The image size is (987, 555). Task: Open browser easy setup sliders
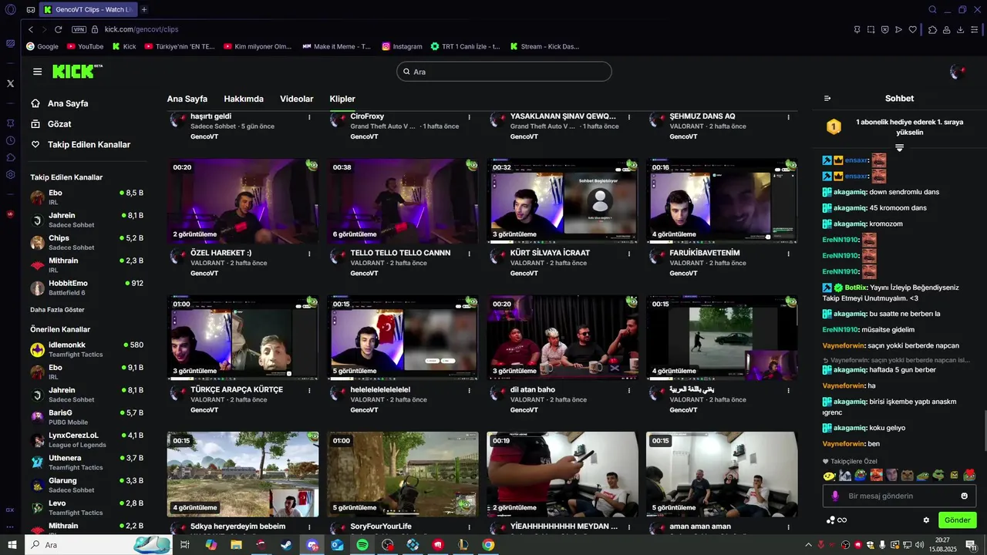pyautogui.click(x=975, y=29)
